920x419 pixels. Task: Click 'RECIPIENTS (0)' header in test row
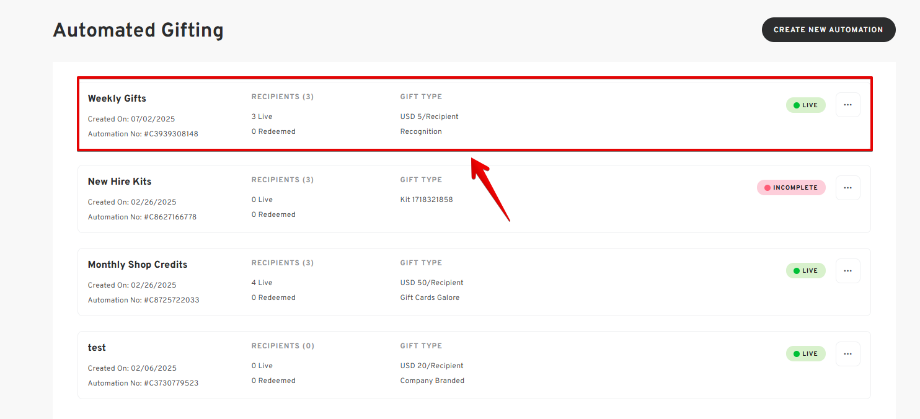[x=283, y=346]
